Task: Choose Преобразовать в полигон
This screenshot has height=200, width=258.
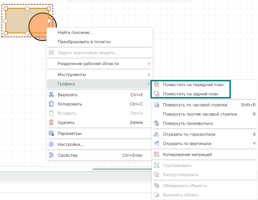Action: point(84,42)
